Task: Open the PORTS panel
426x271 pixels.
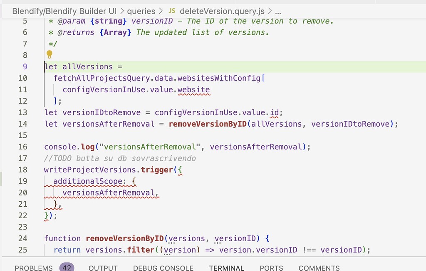Action: point(271,268)
